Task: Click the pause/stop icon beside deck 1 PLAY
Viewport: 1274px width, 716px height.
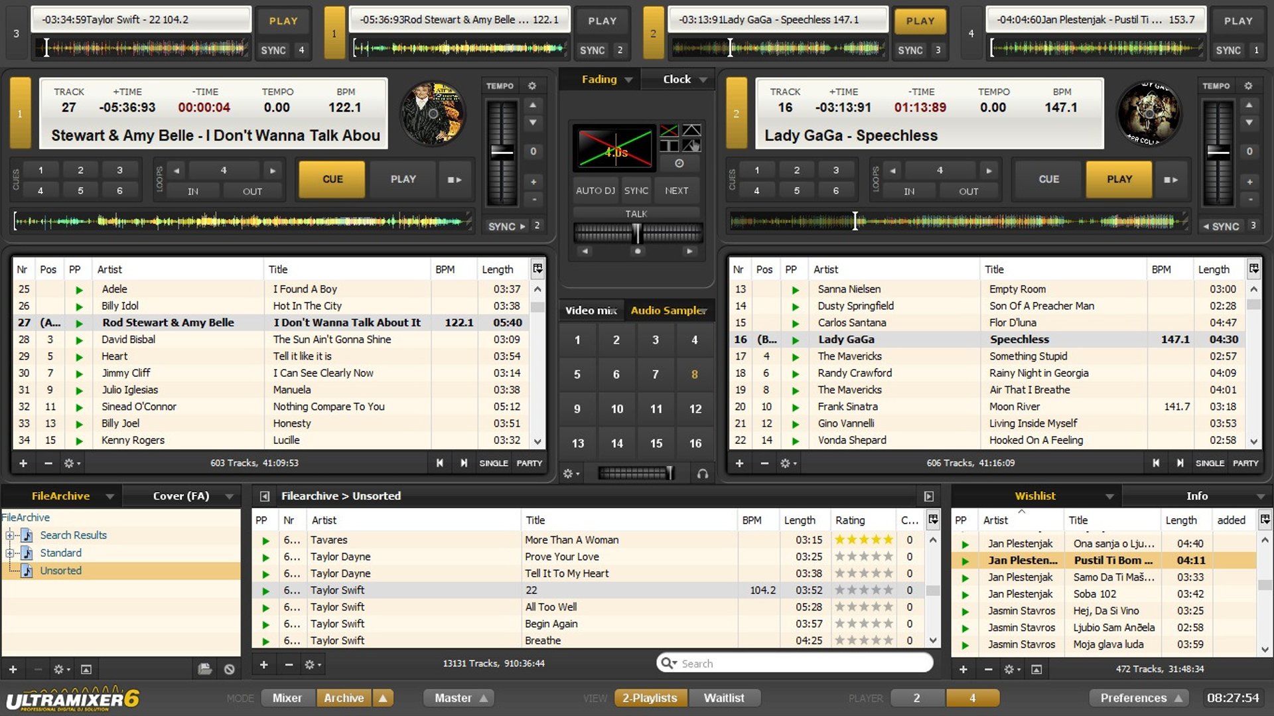Action: [455, 179]
